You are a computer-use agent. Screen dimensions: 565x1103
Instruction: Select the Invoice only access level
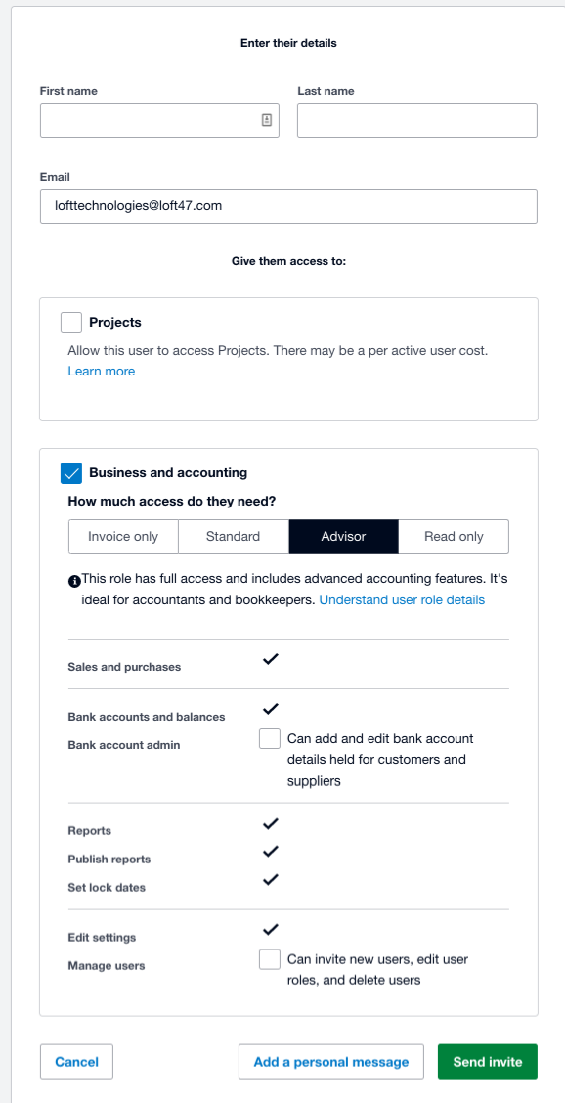[123, 537]
